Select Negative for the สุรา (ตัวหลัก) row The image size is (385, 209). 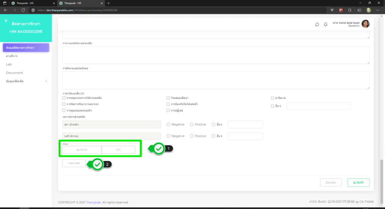point(168,125)
